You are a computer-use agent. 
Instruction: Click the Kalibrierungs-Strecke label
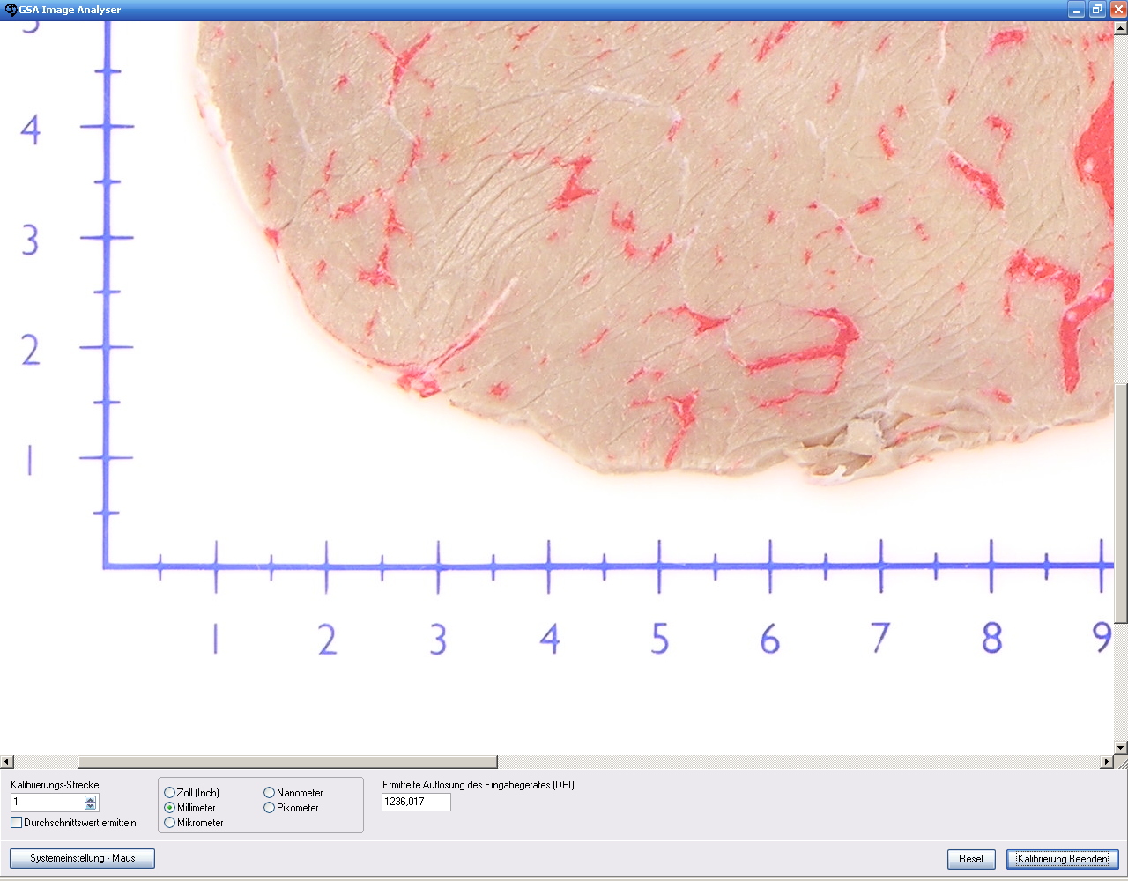tap(55, 785)
